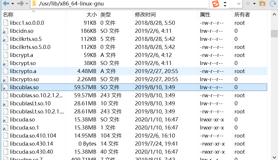This screenshot has height=160, width=278.
Task: Click the file icon of libcublas.so.10.2.1.2...
Action: [x=5, y=96]
